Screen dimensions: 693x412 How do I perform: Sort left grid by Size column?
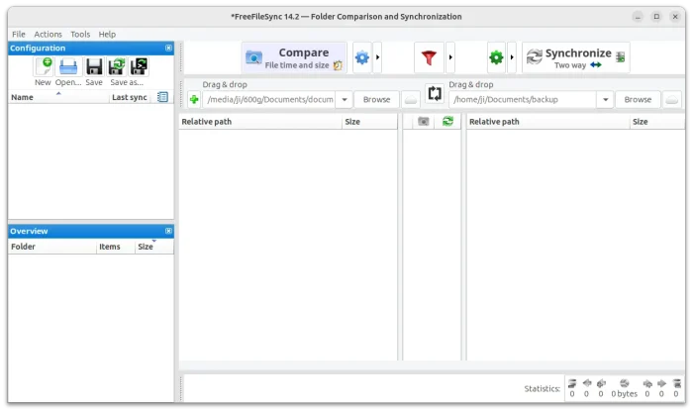click(x=369, y=122)
